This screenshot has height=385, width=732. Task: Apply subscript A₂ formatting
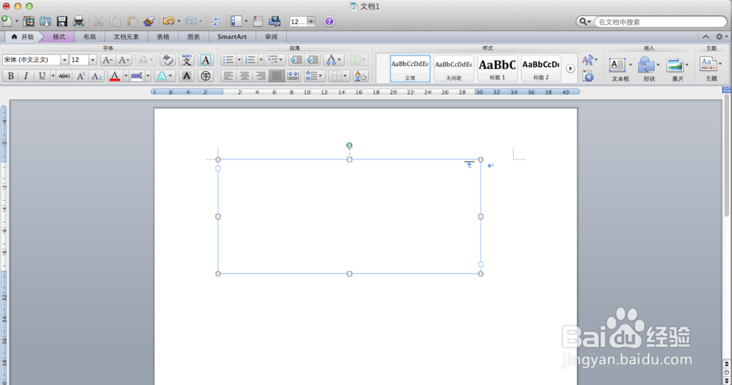(x=97, y=75)
